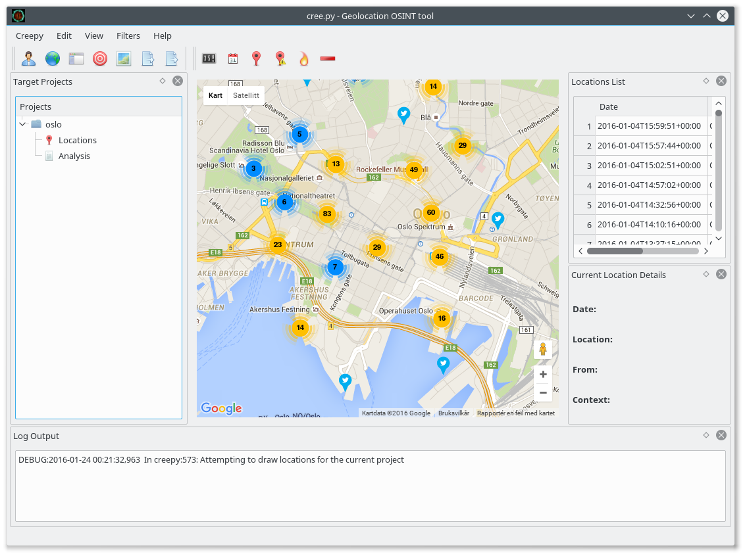The height and width of the screenshot is (556, 745).
Task: Collapse the oslo project tree node
Action: point(23,124)
